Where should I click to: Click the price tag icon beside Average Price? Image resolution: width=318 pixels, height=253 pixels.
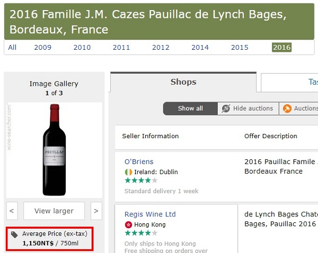click(x=14, y=234)
